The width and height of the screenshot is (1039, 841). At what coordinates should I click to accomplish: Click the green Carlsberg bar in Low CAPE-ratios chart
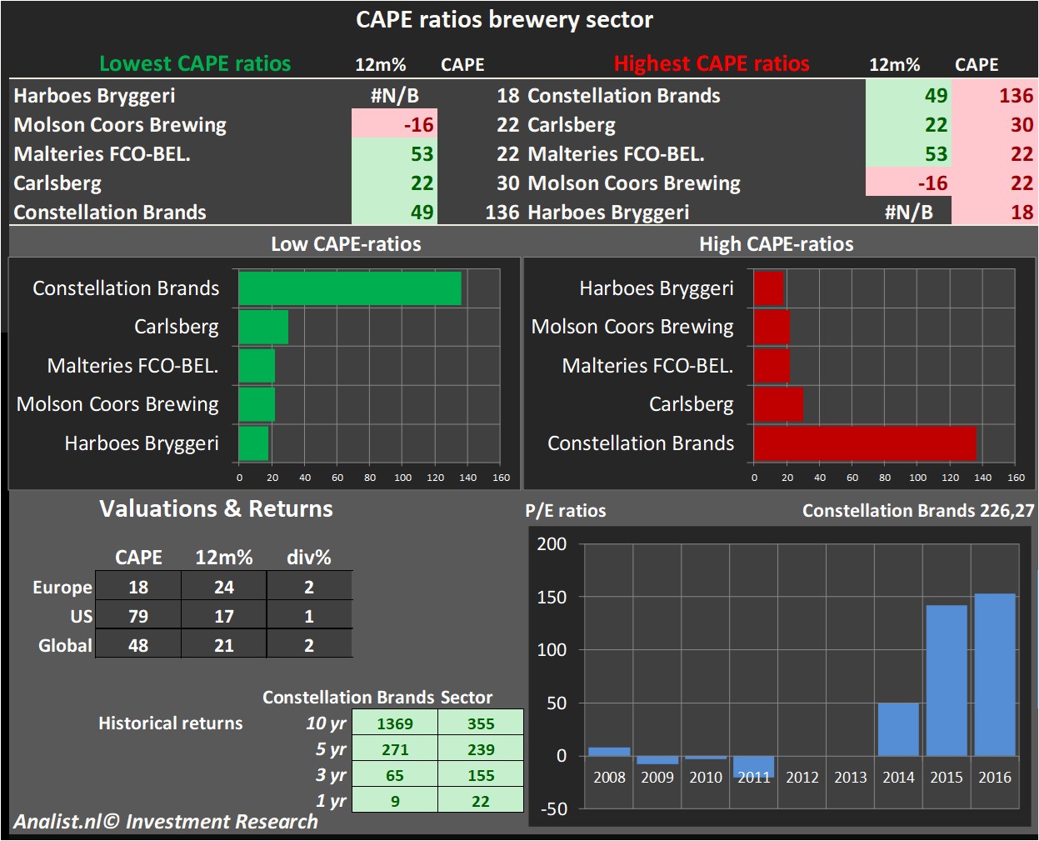[263, 327]
